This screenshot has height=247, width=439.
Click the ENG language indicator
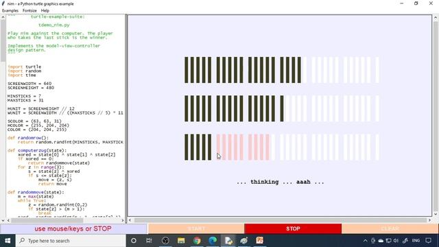click(x=416, y=241)
